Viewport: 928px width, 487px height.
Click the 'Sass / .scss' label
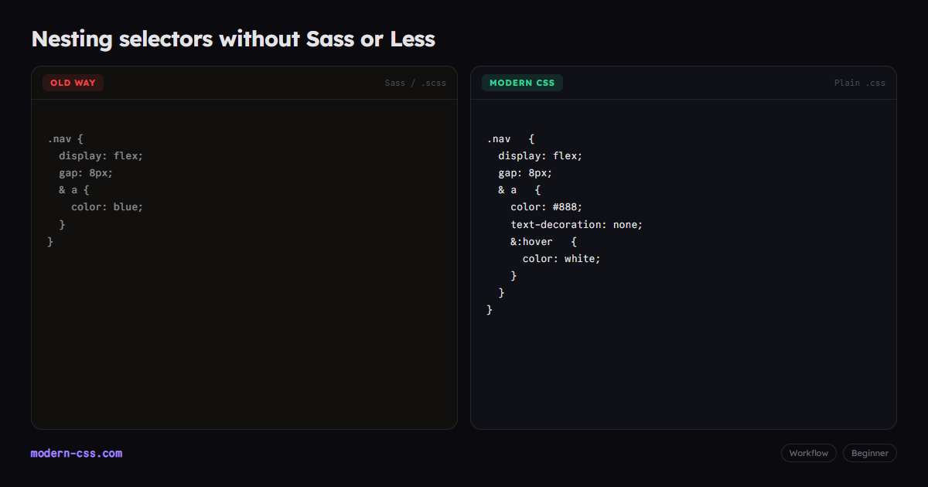tap(415, 83)
